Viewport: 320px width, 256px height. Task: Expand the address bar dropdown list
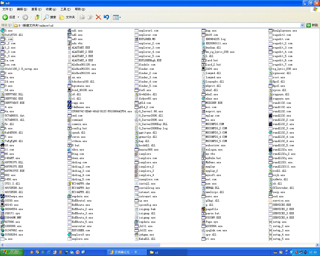point(302,25)
